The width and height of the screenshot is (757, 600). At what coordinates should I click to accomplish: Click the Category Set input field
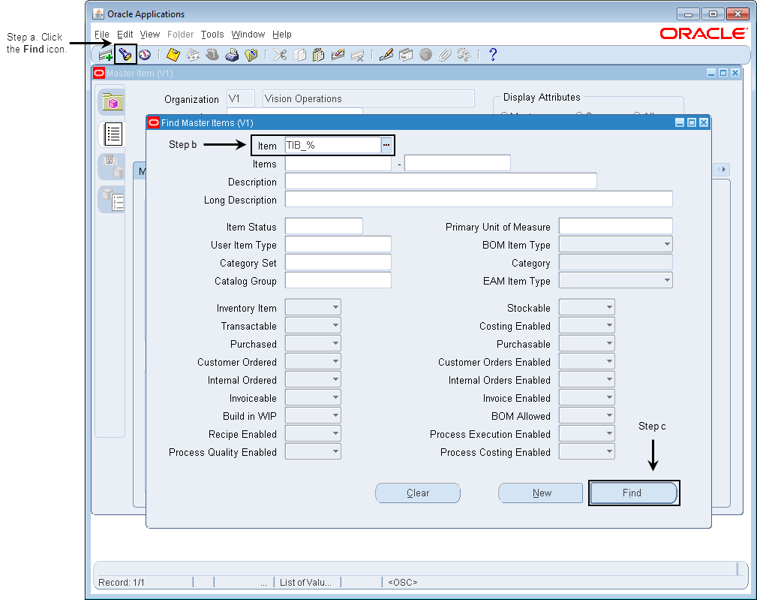coord(338,262)
